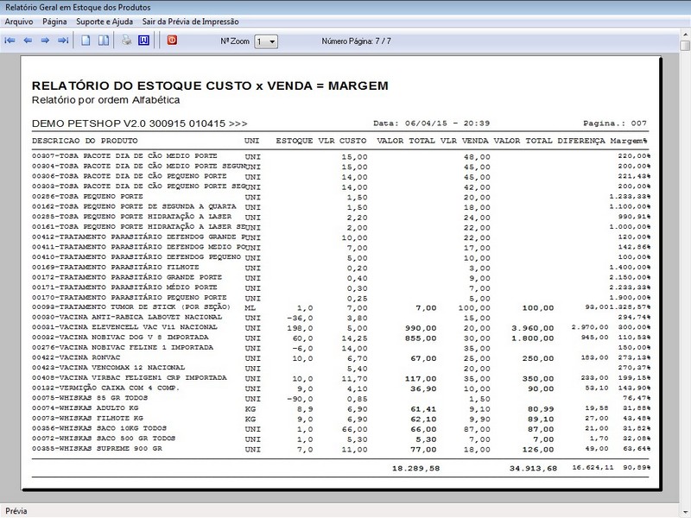Click value 3.960,00 in VACINA ELEVENCELL row
This screenshot has height=518, width=691.
[532, 329]
